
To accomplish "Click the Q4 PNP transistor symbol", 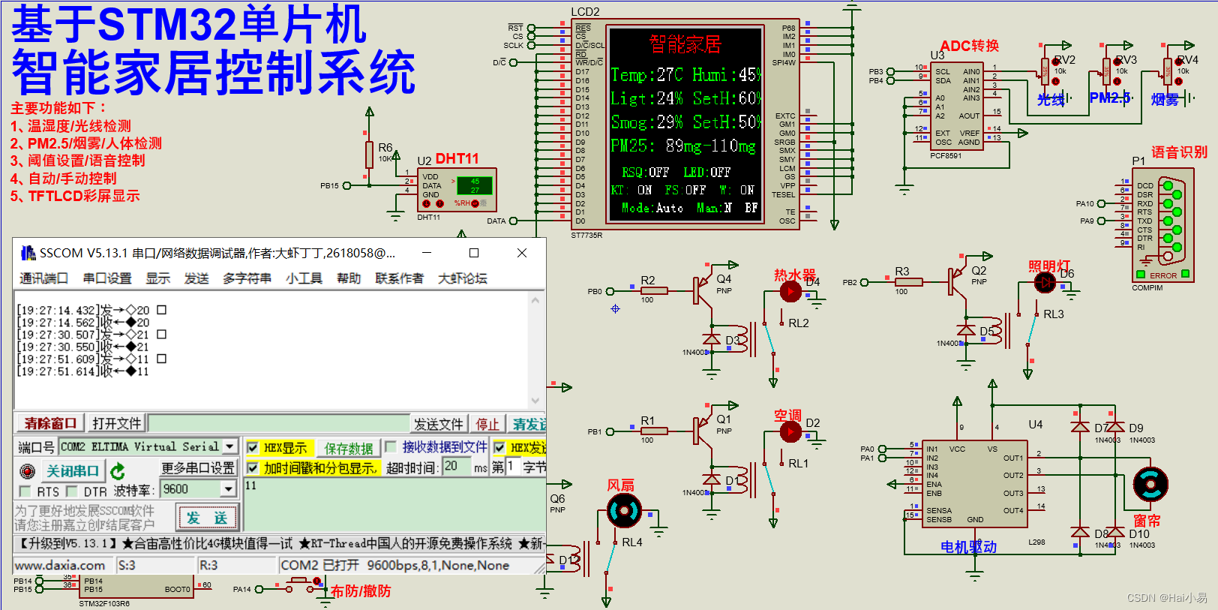I will [703, 290].
